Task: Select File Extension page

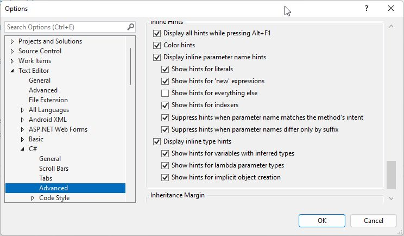Action: [48, 100]
